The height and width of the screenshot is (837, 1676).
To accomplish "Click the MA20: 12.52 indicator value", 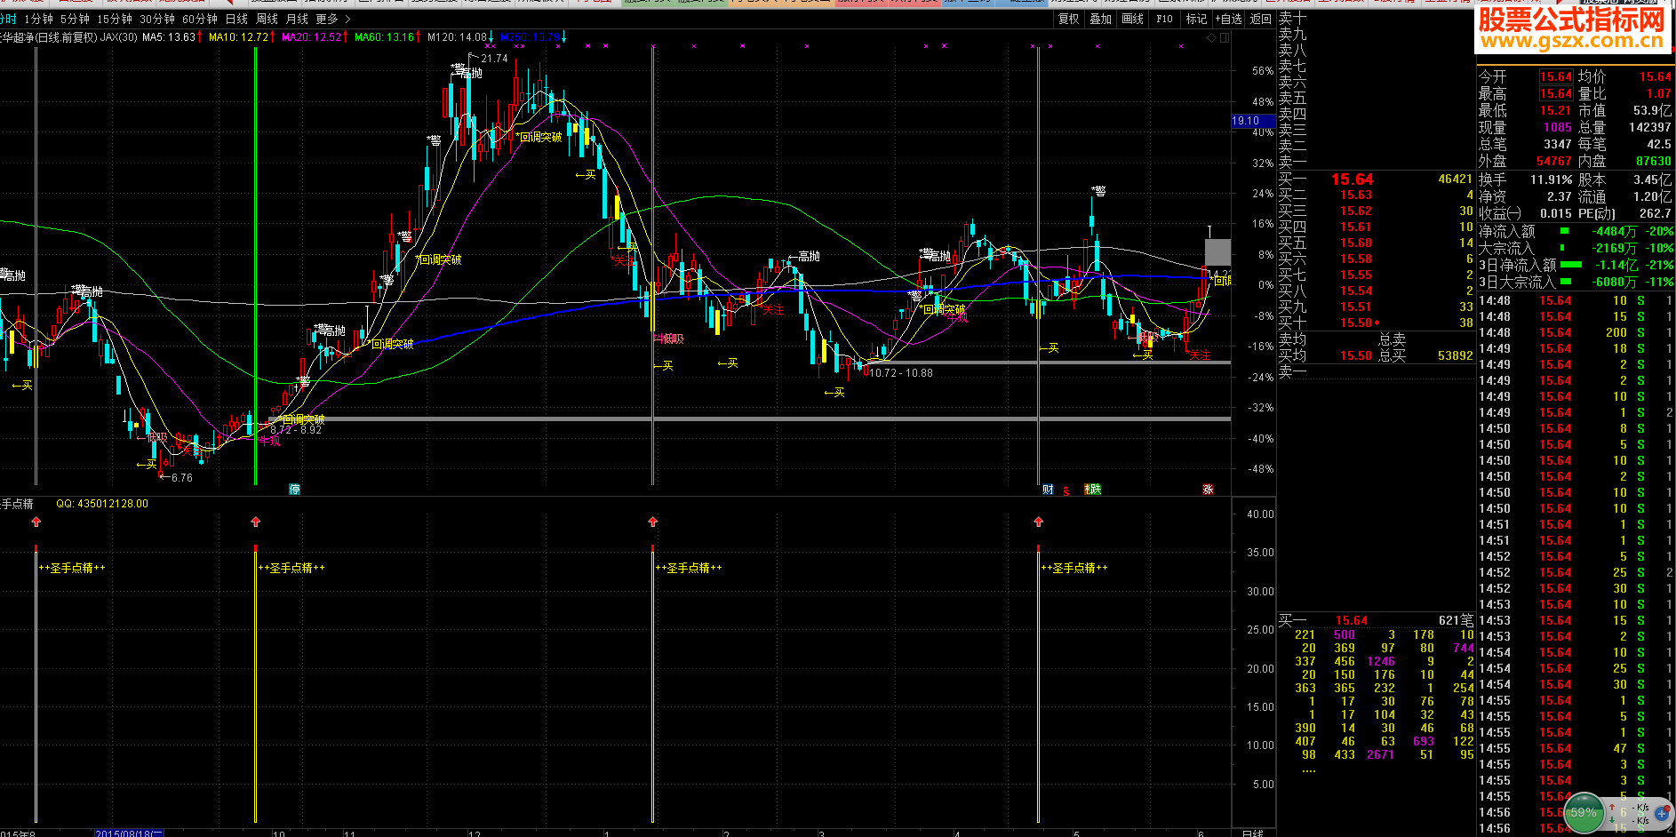I will click(314, 37).
